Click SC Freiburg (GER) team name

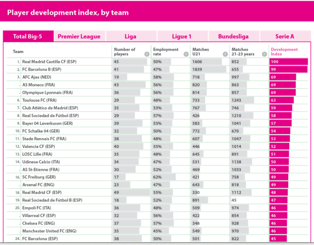(x=39, y=177)
